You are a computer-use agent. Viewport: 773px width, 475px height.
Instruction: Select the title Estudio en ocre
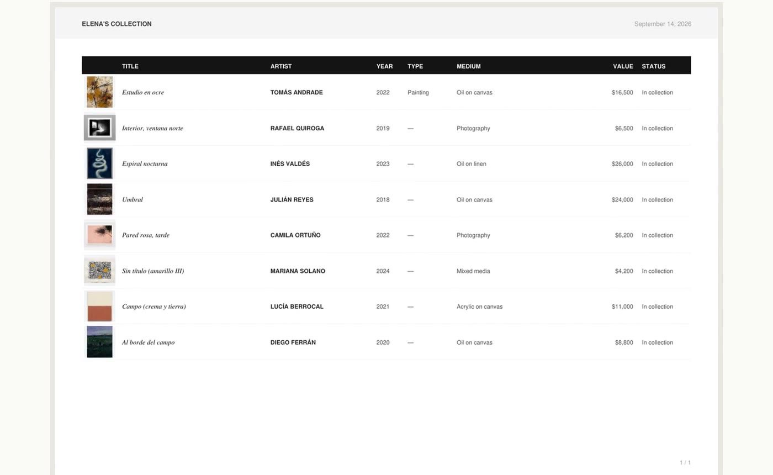143,92
